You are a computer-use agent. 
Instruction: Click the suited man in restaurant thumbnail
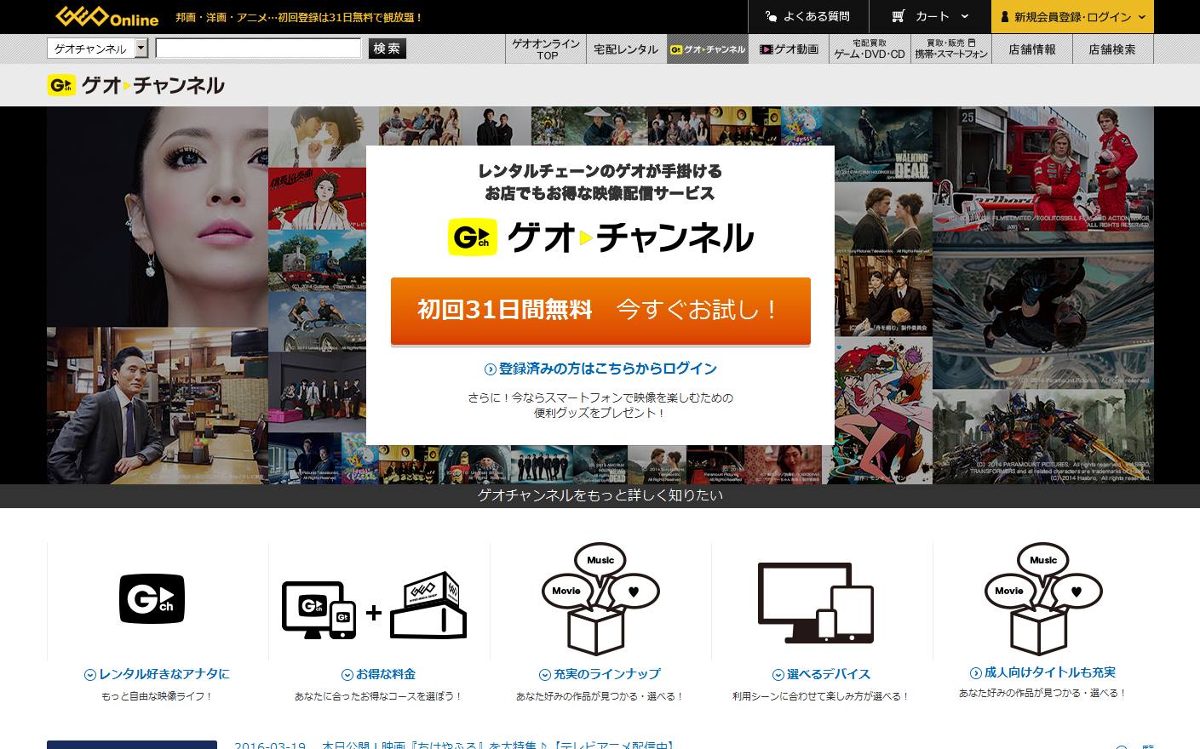[x=158, y=406]
